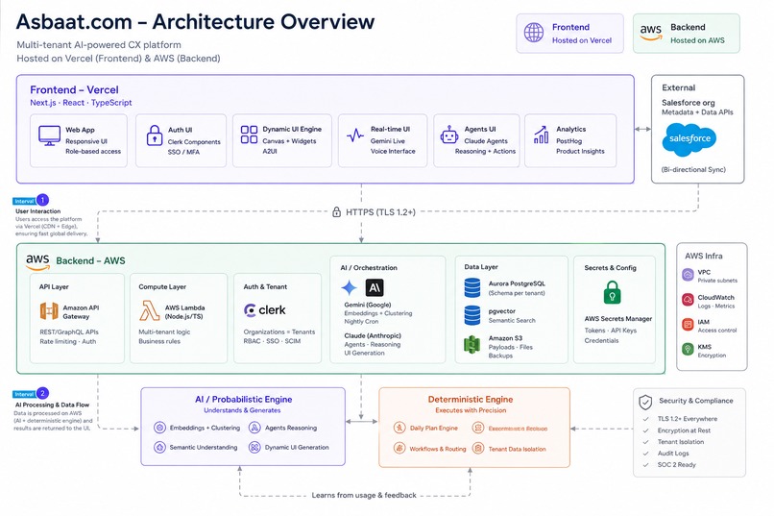Click the Embeddings + Clustering icon
The width and height of the screenshot is (774, 516).
(159, 428)
